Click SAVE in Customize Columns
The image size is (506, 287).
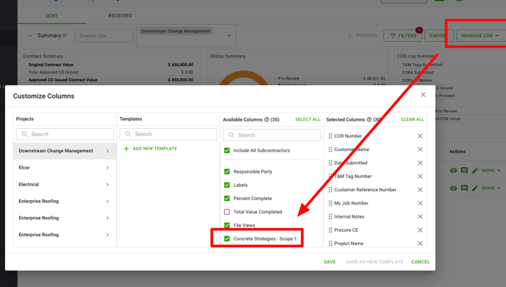click(x=329, y=262)
